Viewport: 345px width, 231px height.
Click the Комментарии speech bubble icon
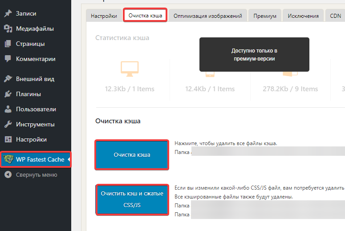(x=8, y=58)
